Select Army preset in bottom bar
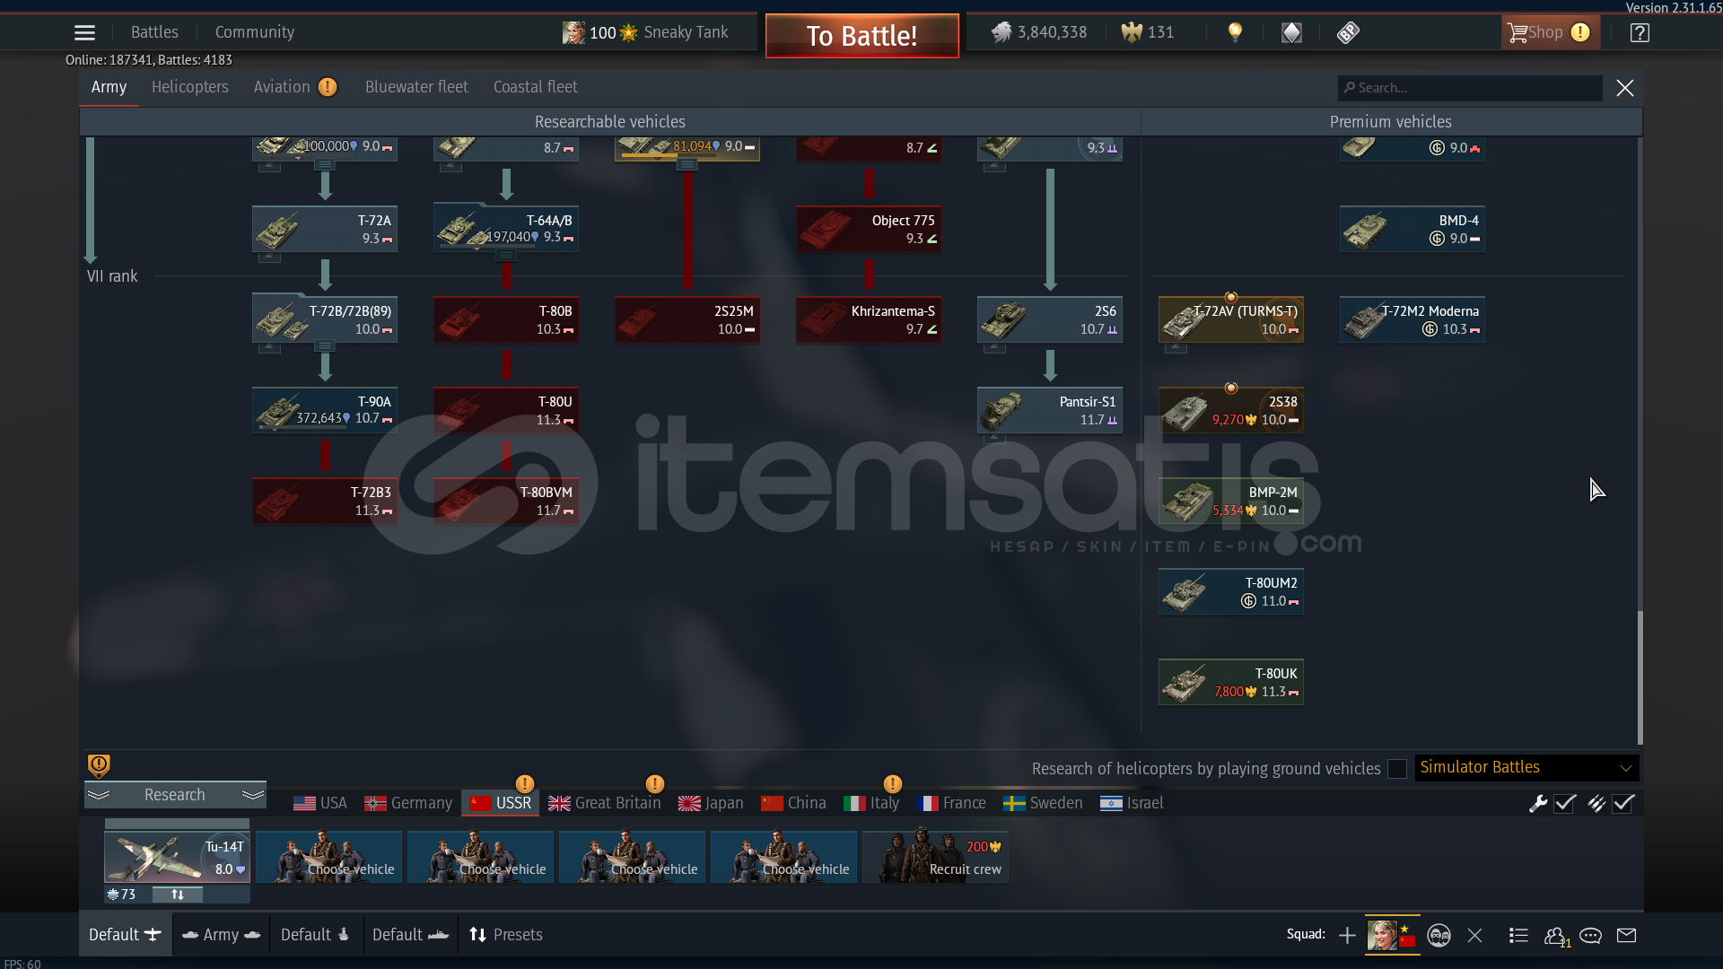The height and width of the screenshot is (969, 1723). [221, 935]
